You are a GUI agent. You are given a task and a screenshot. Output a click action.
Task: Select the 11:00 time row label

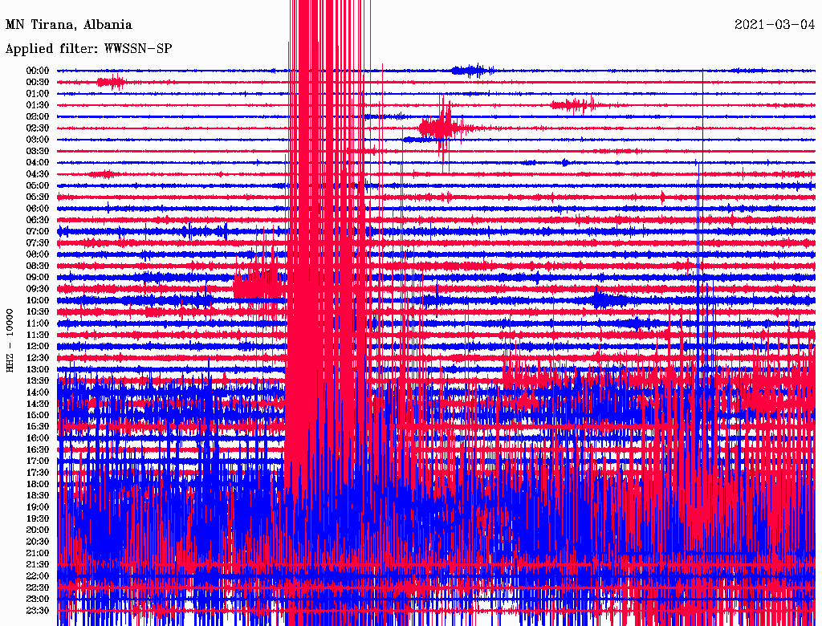coord(38,323)
